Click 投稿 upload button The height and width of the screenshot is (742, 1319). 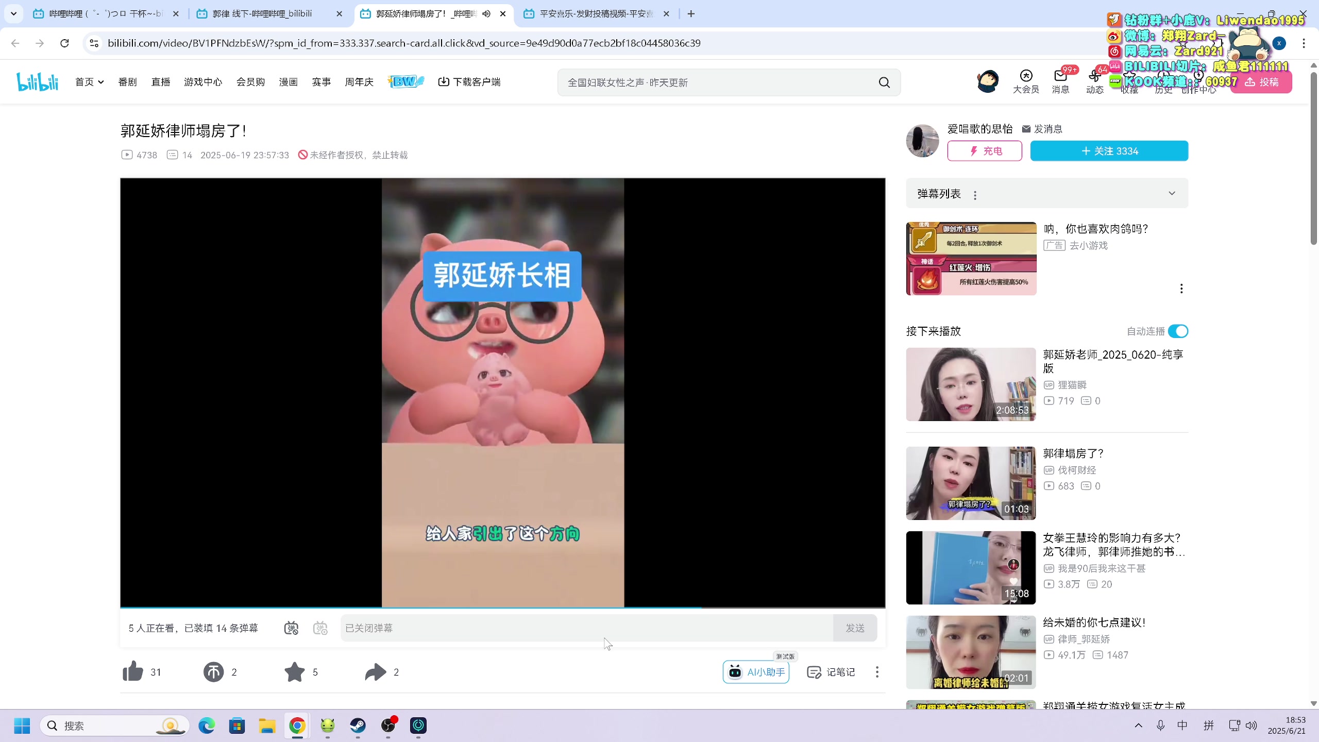coord(1261,82)
